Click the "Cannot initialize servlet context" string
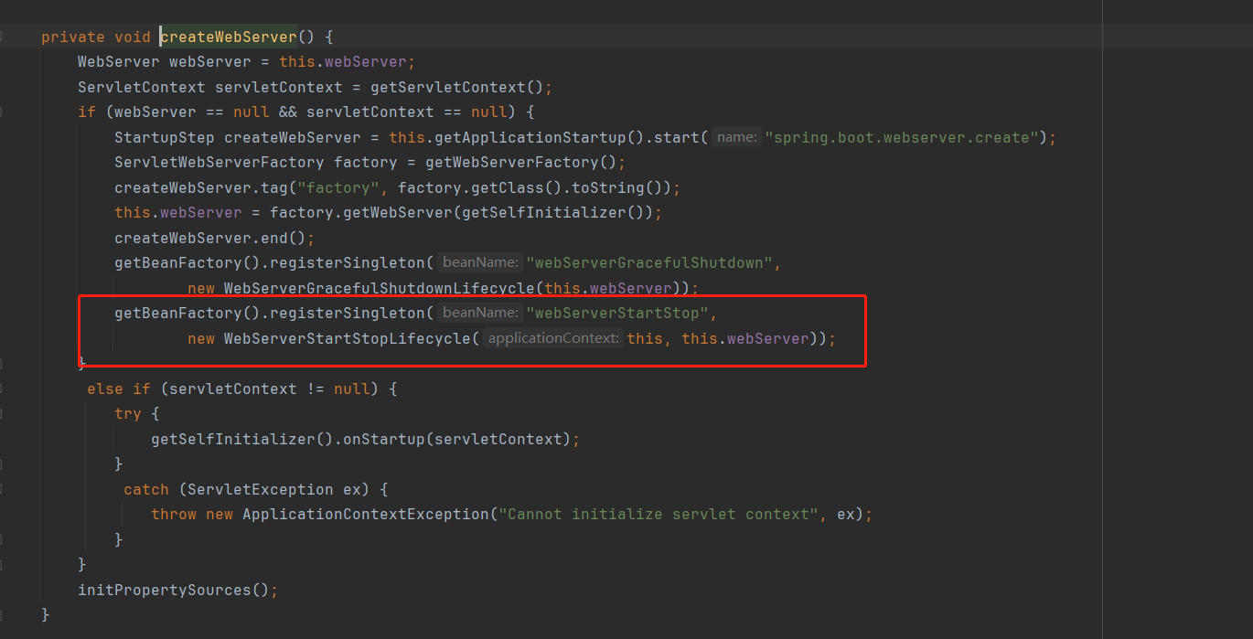1253x639 pixels. pos(659,514)
